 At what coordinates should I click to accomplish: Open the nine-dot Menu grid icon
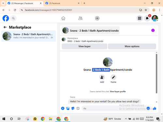click(140, 18)
